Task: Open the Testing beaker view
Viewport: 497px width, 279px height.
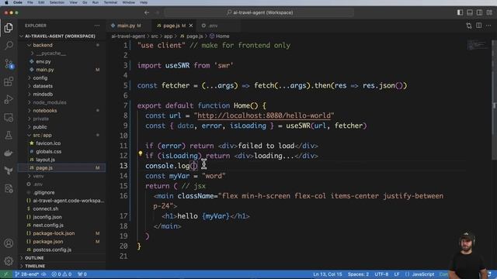Action: click(x=9, y=136)
